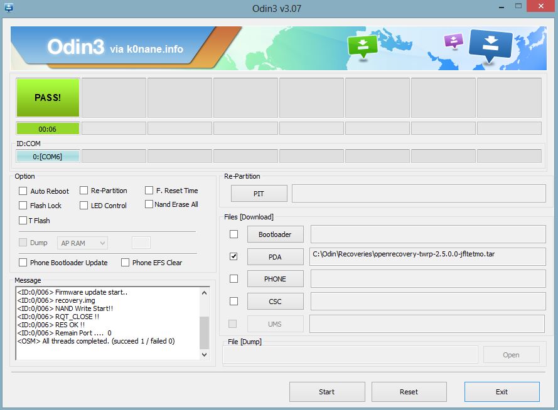
Task: Enable the Flash Lock checkbox
Action: (x=23, y=206)
